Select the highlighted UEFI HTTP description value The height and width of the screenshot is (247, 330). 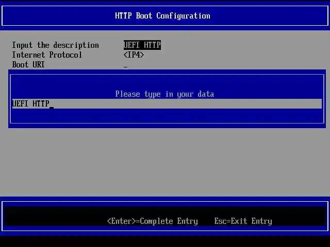pos(142,45)
